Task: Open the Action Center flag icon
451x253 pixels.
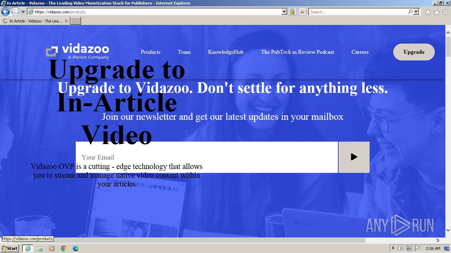Action: point(418,248)
